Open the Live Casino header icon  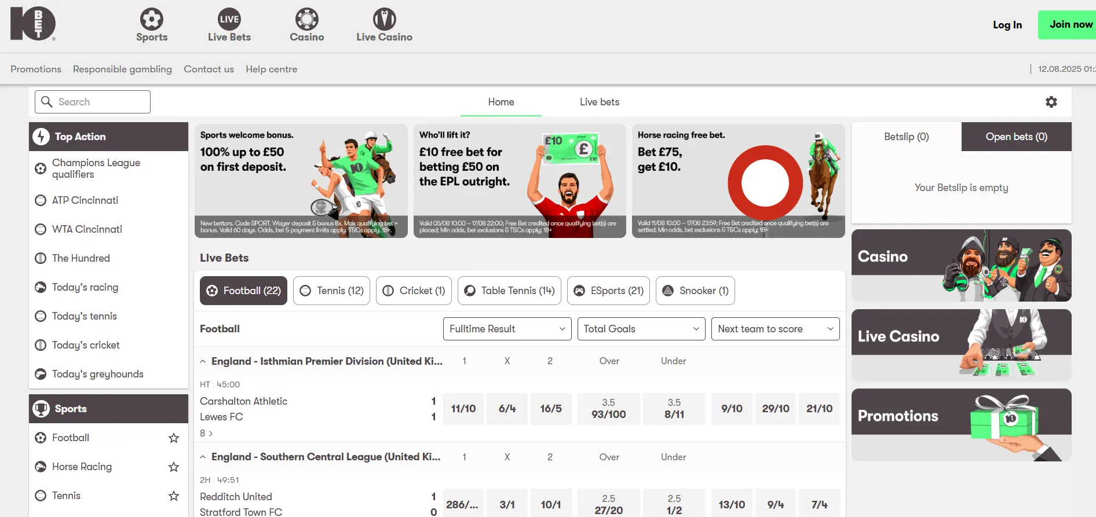[x=385, y=19]
